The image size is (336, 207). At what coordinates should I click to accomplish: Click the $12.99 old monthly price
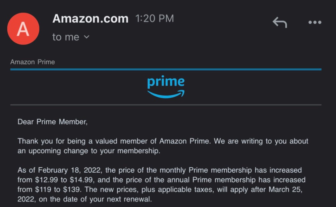pyautogui.click(x=43, y=179)
